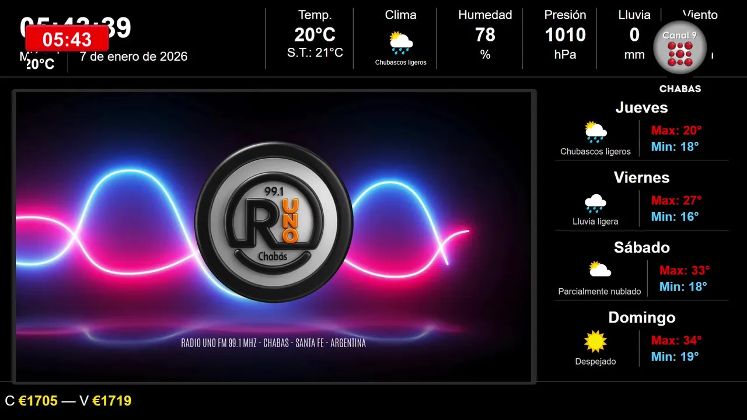Click Viernes Min: 16° temperature
The width and height of the screenshot is (747, 420).
675,216
